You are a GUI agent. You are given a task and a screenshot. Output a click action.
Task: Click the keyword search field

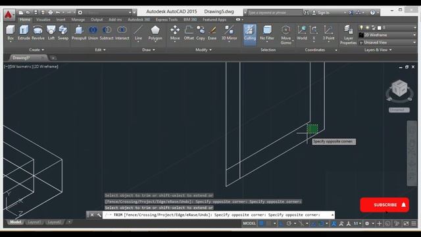(x=274, y=13)
